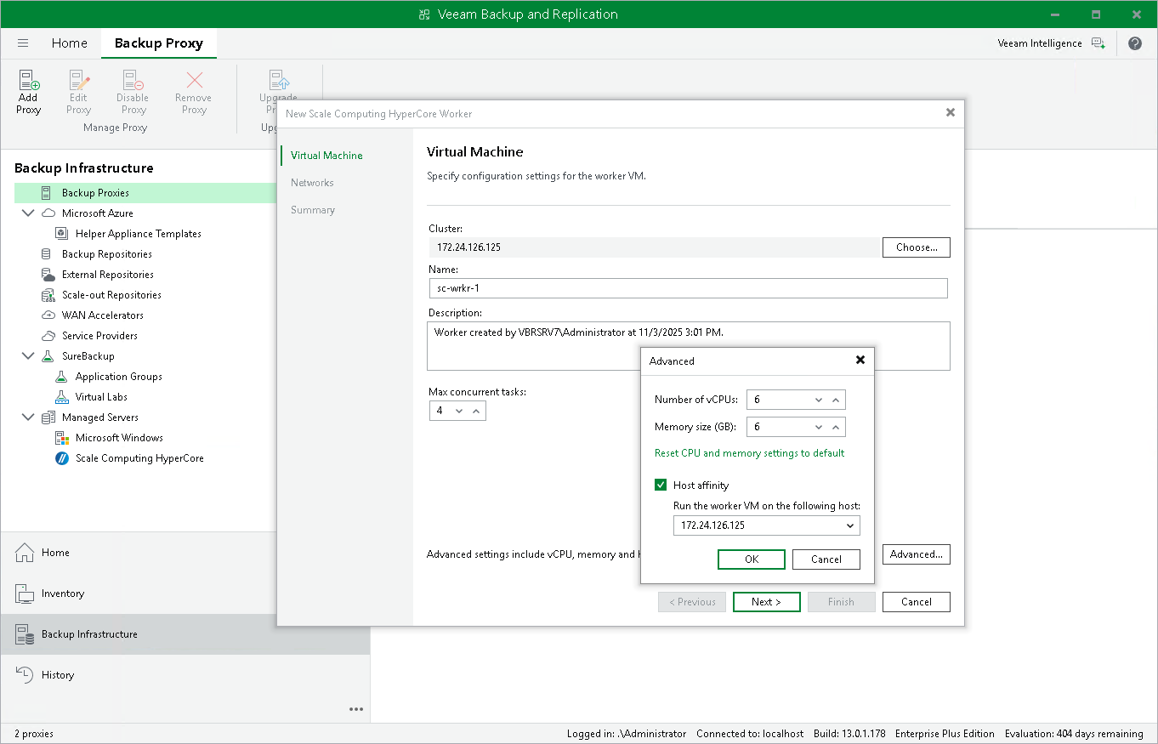Select Microsoft Windows server node
This screenshot has width=1158, height=744.
coord(119,438)
